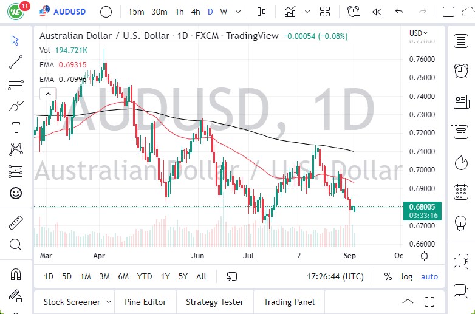This screenshot has height=314, width=475.
Task: Click the add symbol plus button
Action: (x=106, y=12)
